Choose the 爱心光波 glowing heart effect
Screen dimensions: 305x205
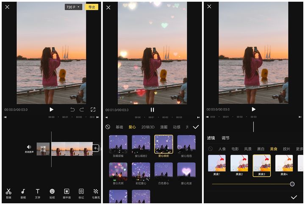[x=186, y=174]
